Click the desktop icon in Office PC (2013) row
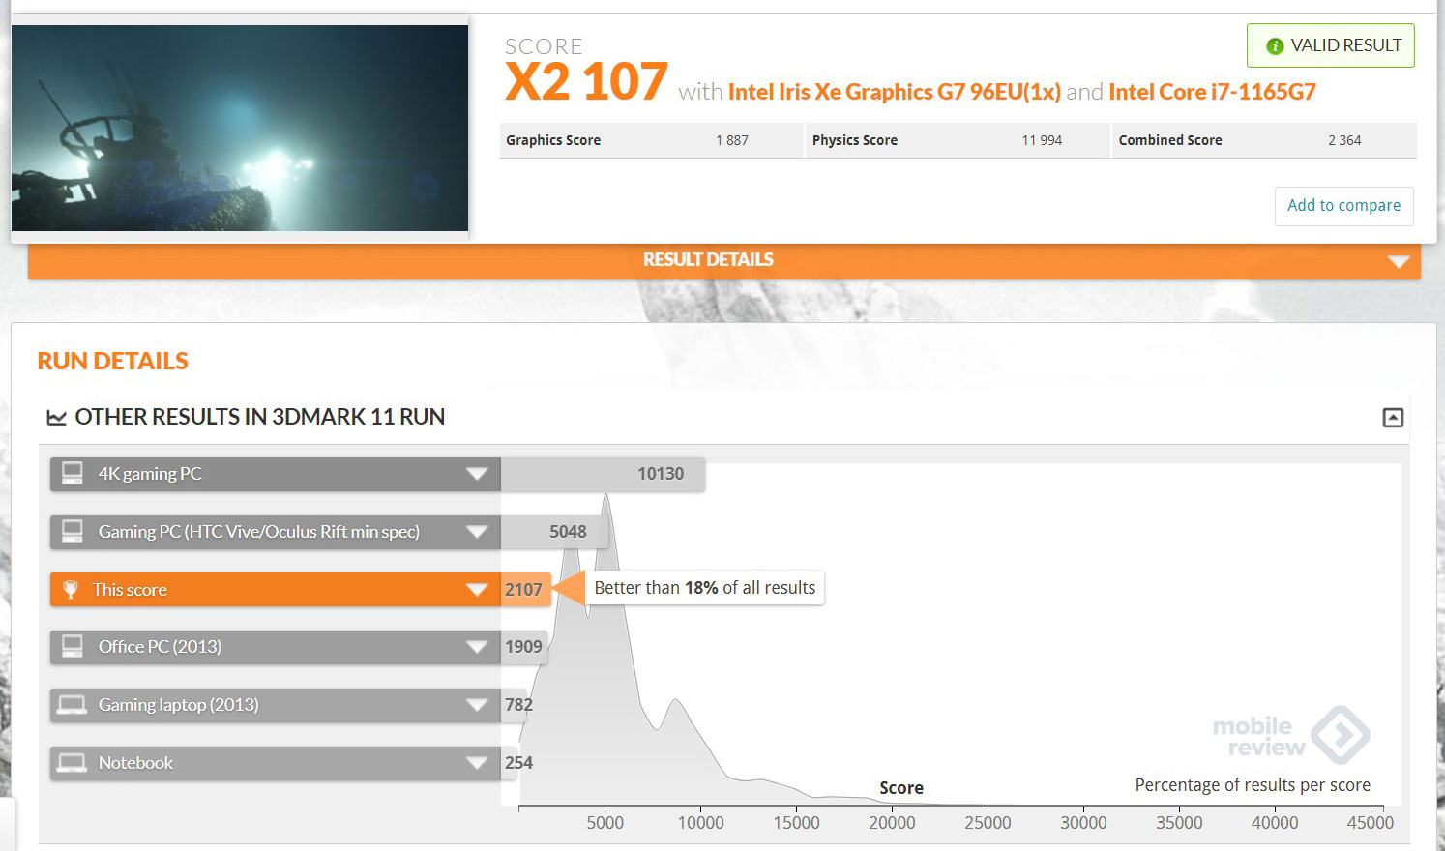1445x851 pixels. pyautogui.click(x=73, y=646)
